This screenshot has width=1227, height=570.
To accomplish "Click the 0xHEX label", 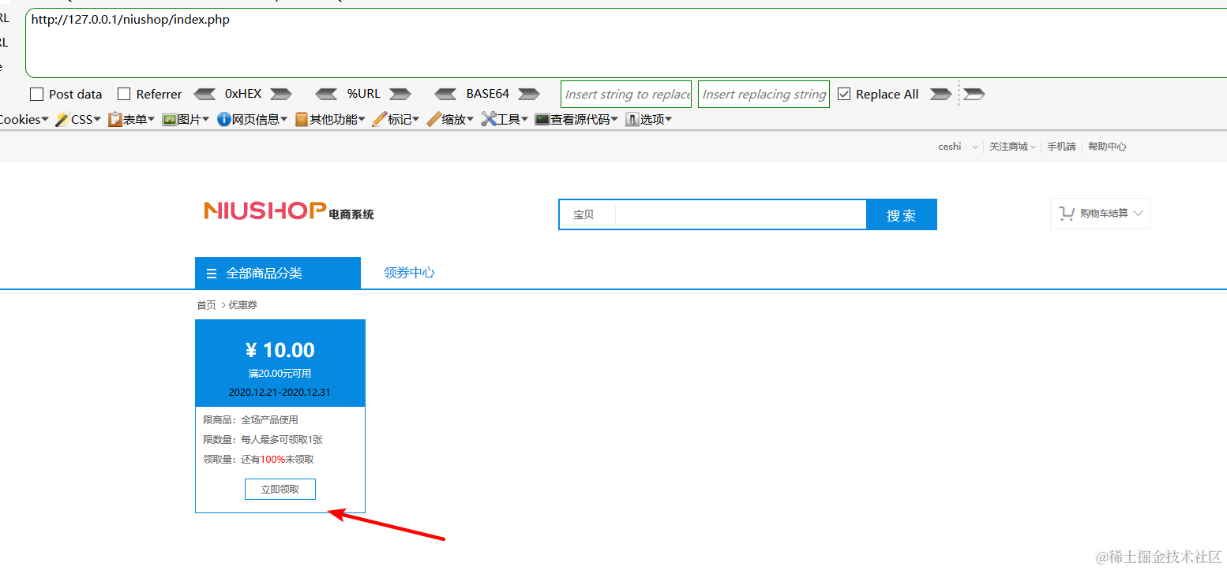I will pos(243,94).
